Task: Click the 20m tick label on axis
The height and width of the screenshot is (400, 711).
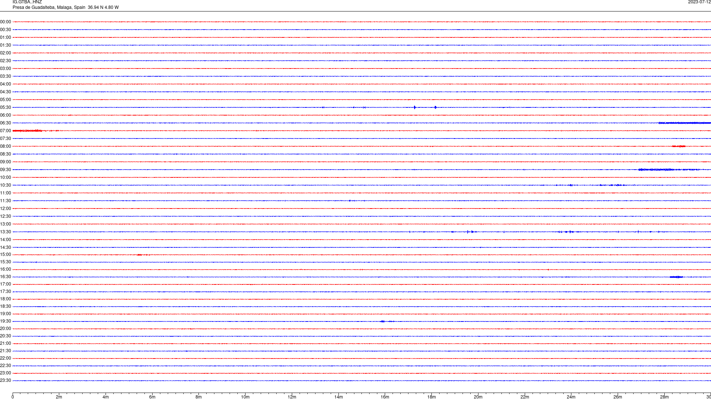Action: (x=478, y=397)
